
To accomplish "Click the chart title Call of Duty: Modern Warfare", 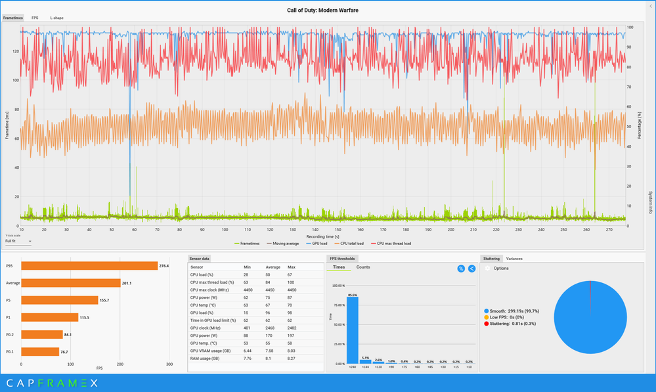I will coord(322,10).
